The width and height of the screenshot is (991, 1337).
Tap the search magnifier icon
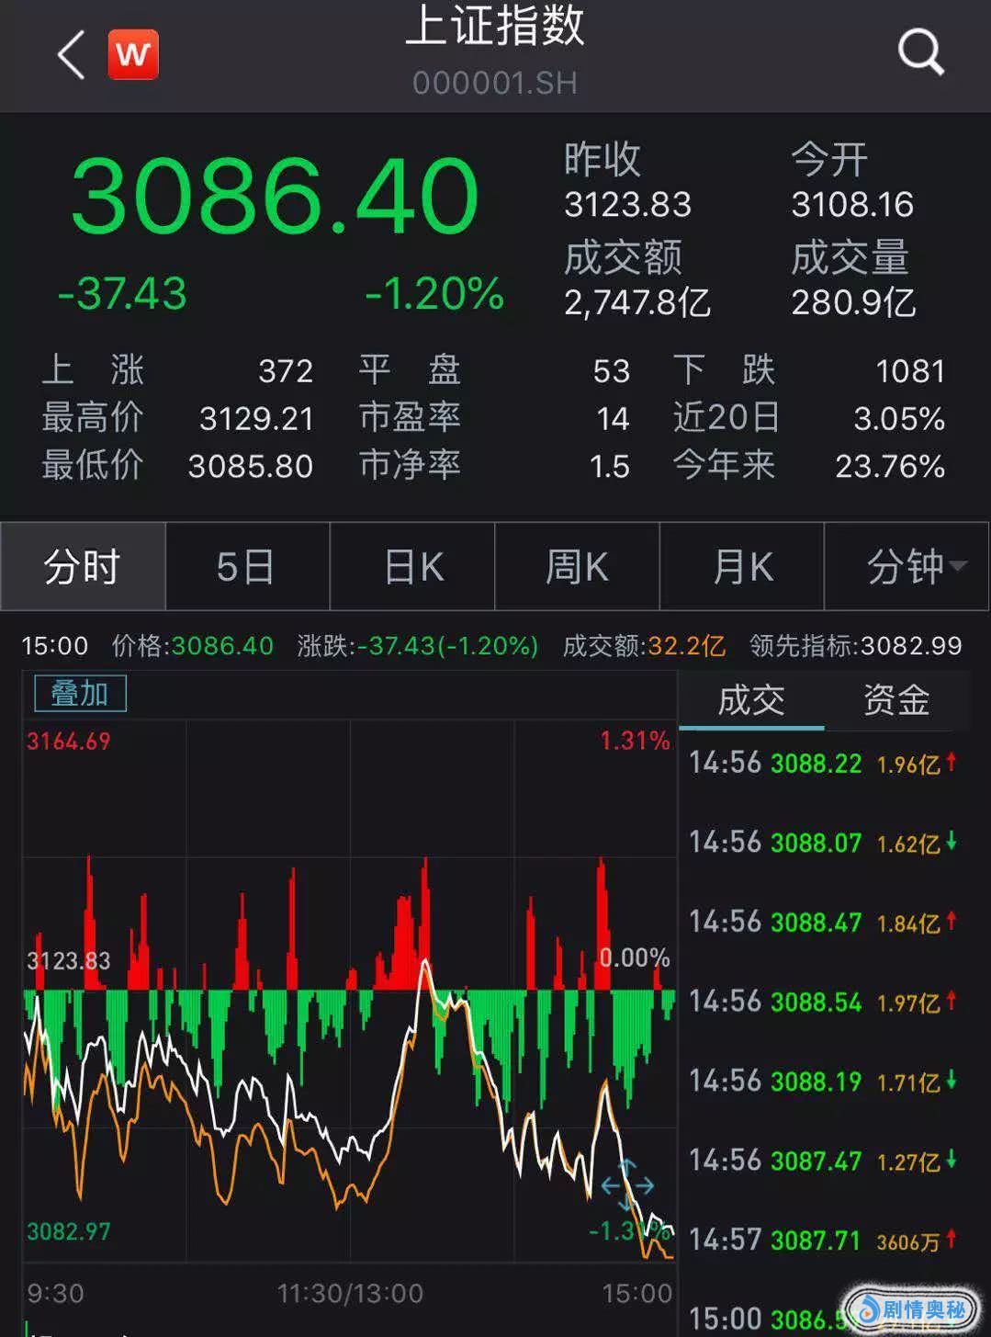(919, 52)
